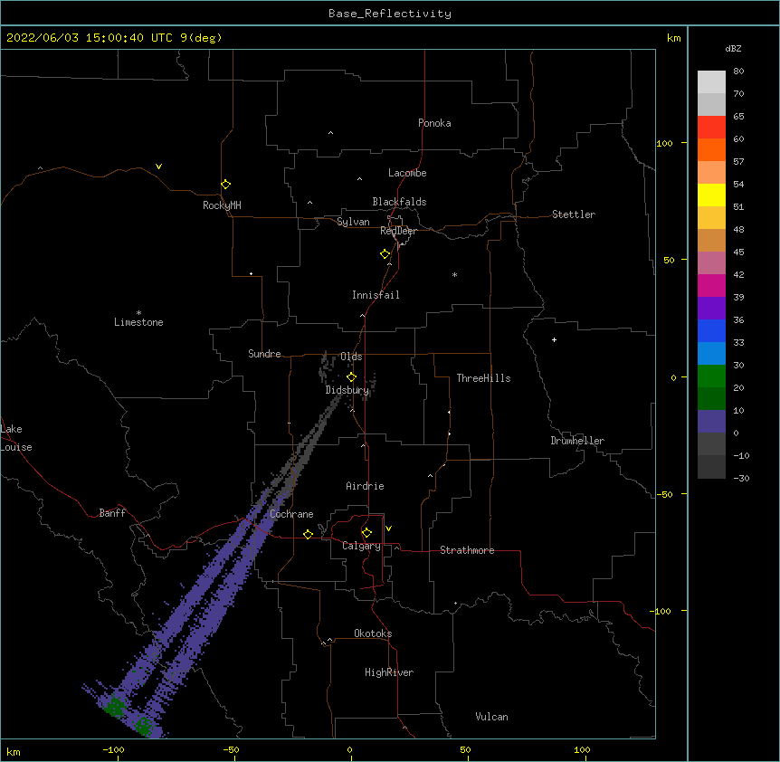Click the yellow V marker east of Calgary
Image resolution: width=780 pixels, height=762 pixels.
388,529
